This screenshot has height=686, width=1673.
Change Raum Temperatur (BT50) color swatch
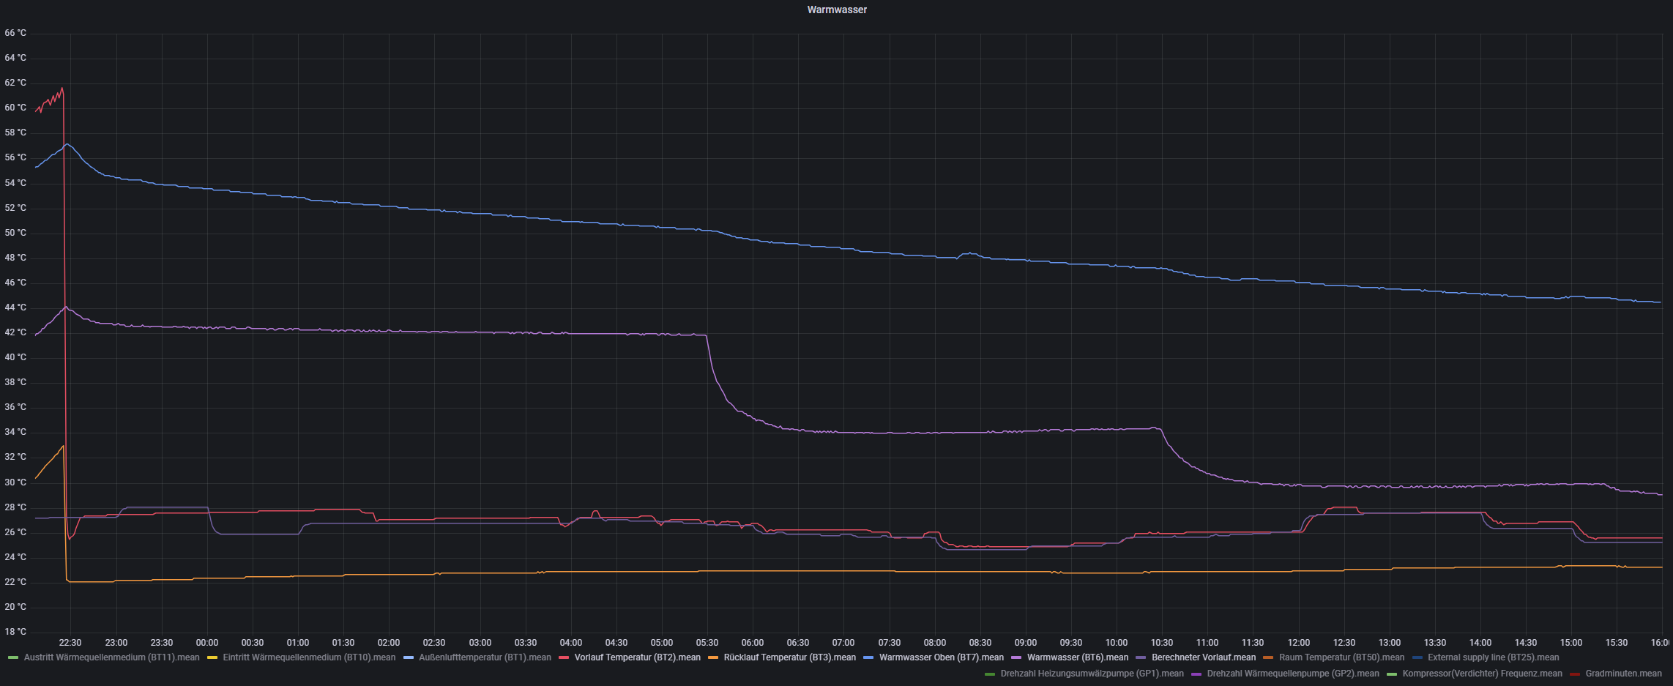click(1268, 657)
